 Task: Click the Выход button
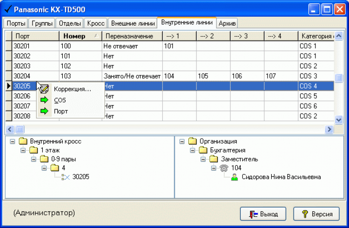coord(263,214)
